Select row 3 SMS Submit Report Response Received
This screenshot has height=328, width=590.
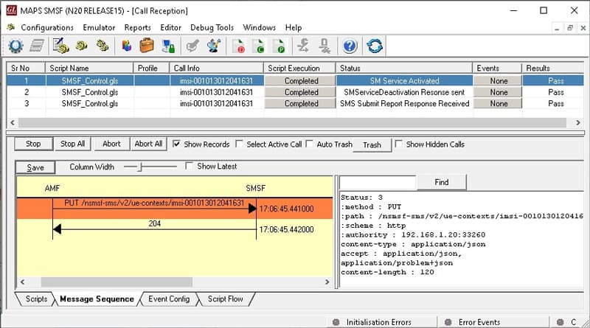404,103
